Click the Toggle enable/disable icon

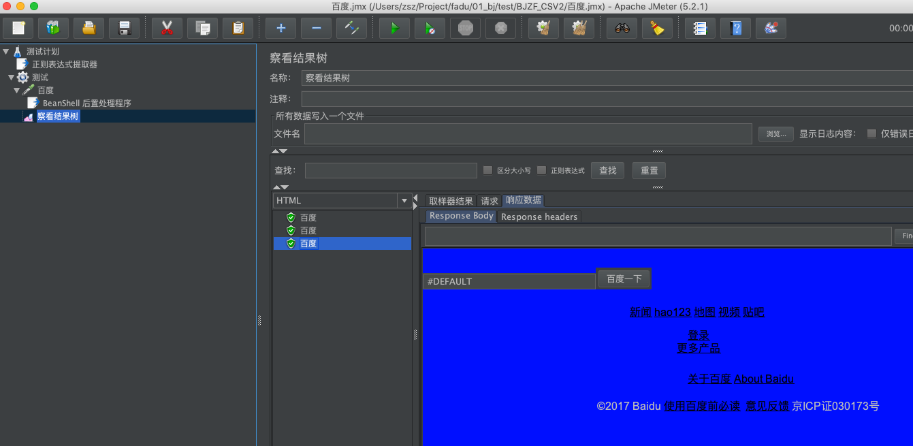point(351,28)
